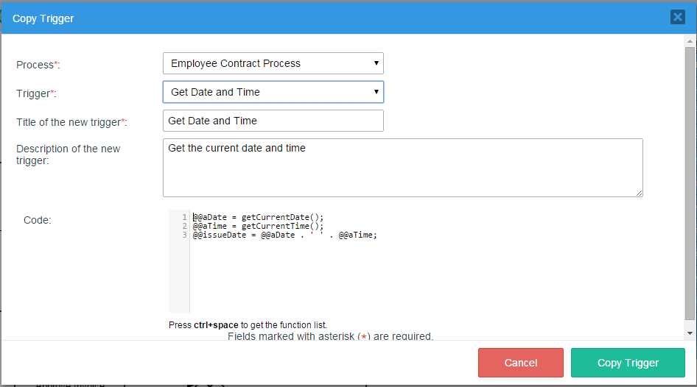Image resolution: width=697 pixels, height=387 pixels.
Task: Click the description textarea resize handle
Action: coord(639,193)
